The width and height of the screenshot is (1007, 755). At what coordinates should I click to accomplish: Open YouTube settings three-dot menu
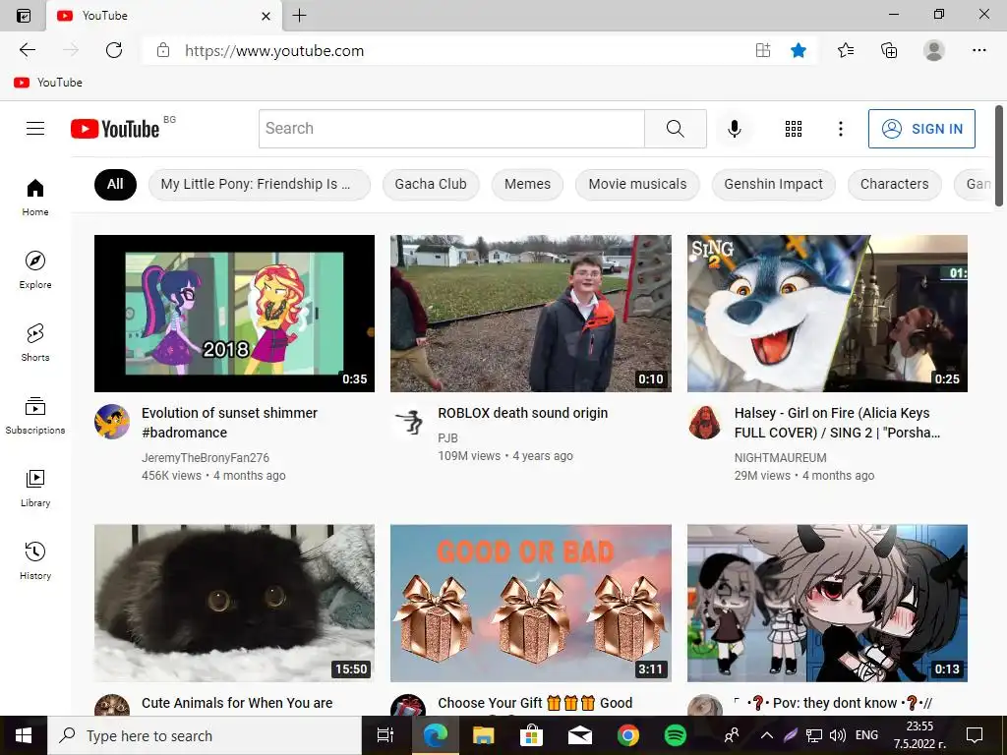click(x=840, y=129)
